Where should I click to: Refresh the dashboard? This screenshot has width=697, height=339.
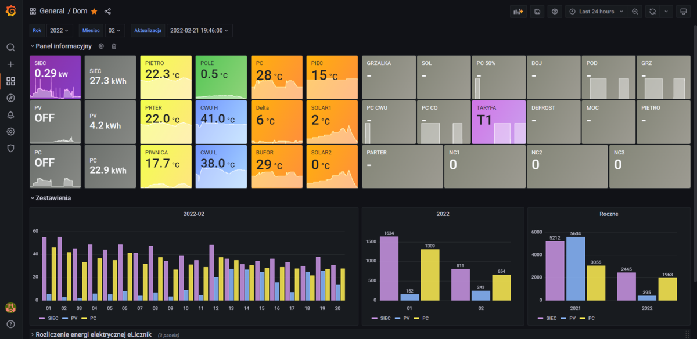click(x=653, y=12)
